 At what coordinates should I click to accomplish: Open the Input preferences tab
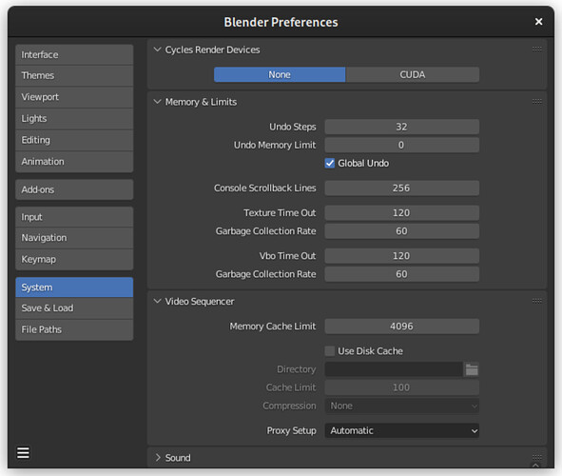click(x=74, y=217)
